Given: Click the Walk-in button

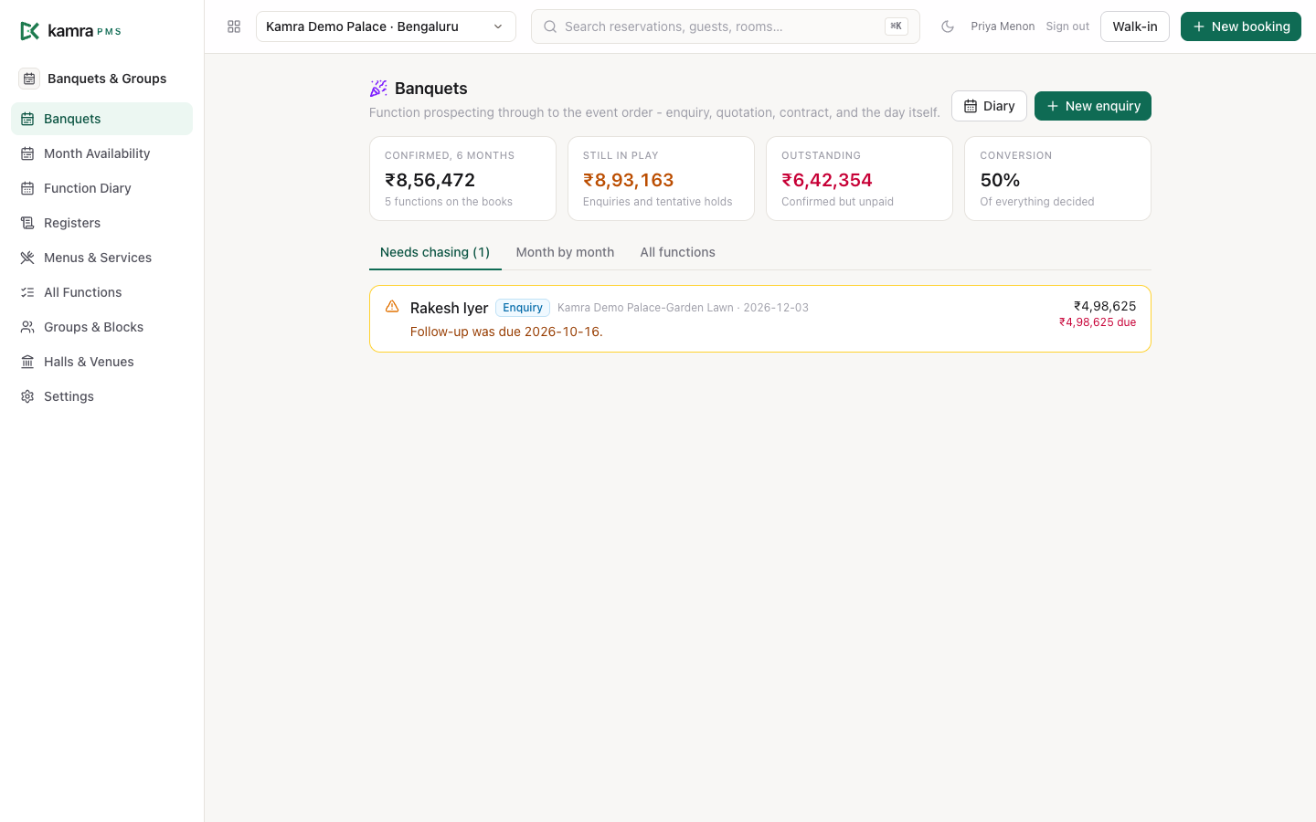Looking at the screenshot, I should coord(1135,26).
